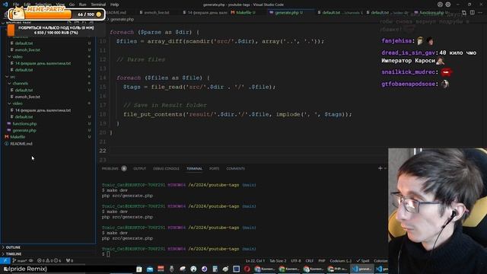Open the Help menu

click(115, 5)
